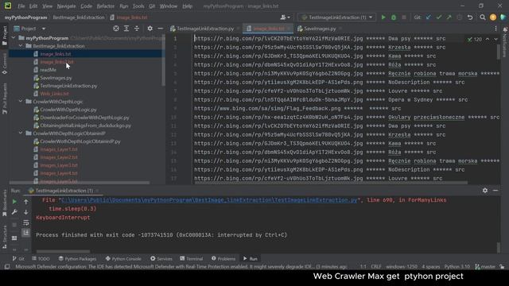The height and width of the screenshot is (286, 509).
Task: Open the code-with-me user icon dropdown
Action: click(285, 17)
